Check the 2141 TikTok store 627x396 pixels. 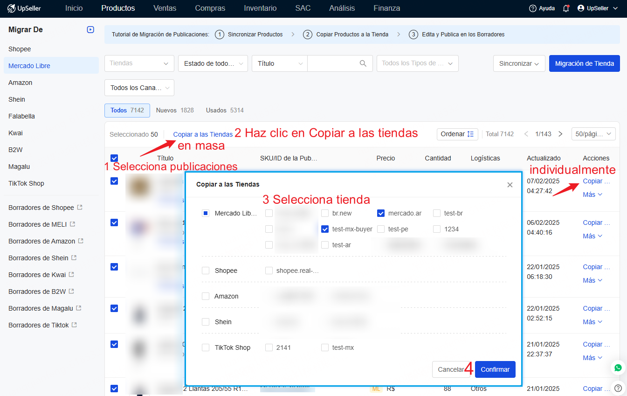point(269,347)
